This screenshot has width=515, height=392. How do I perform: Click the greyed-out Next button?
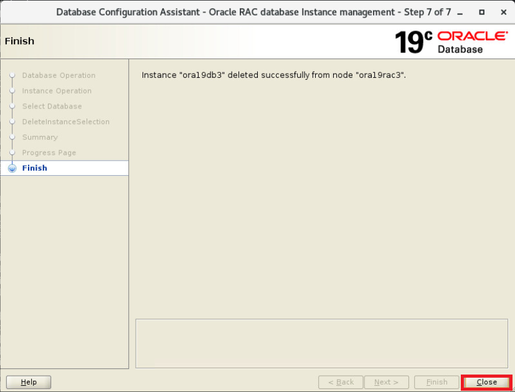pyautogui.click(x=386, y=382)
